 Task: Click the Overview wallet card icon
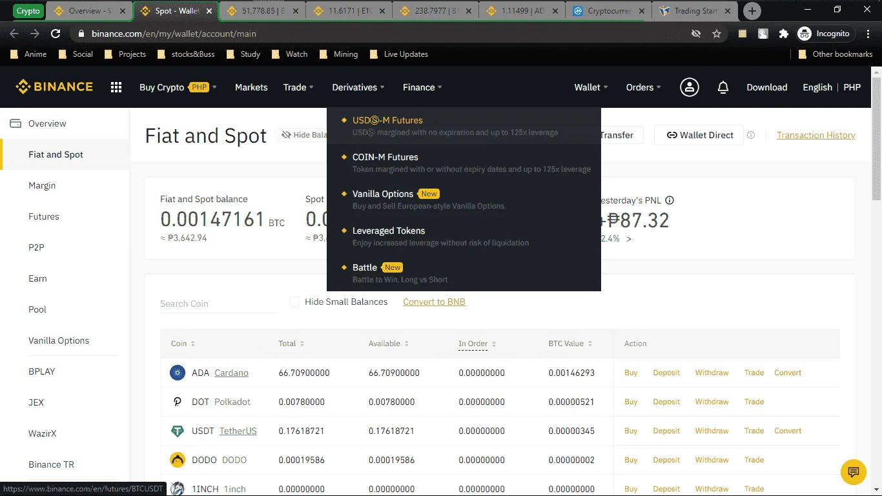15,123
